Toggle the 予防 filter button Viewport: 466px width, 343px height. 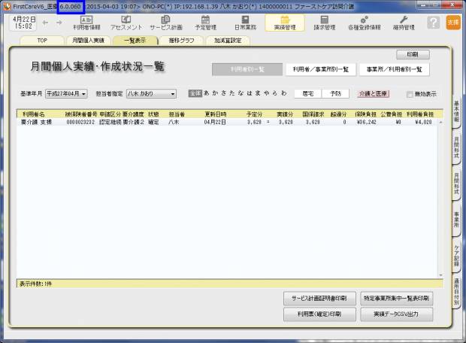335,94
